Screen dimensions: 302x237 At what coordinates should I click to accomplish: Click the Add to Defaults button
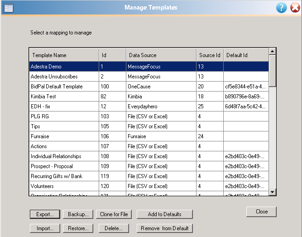coord(164,214)
